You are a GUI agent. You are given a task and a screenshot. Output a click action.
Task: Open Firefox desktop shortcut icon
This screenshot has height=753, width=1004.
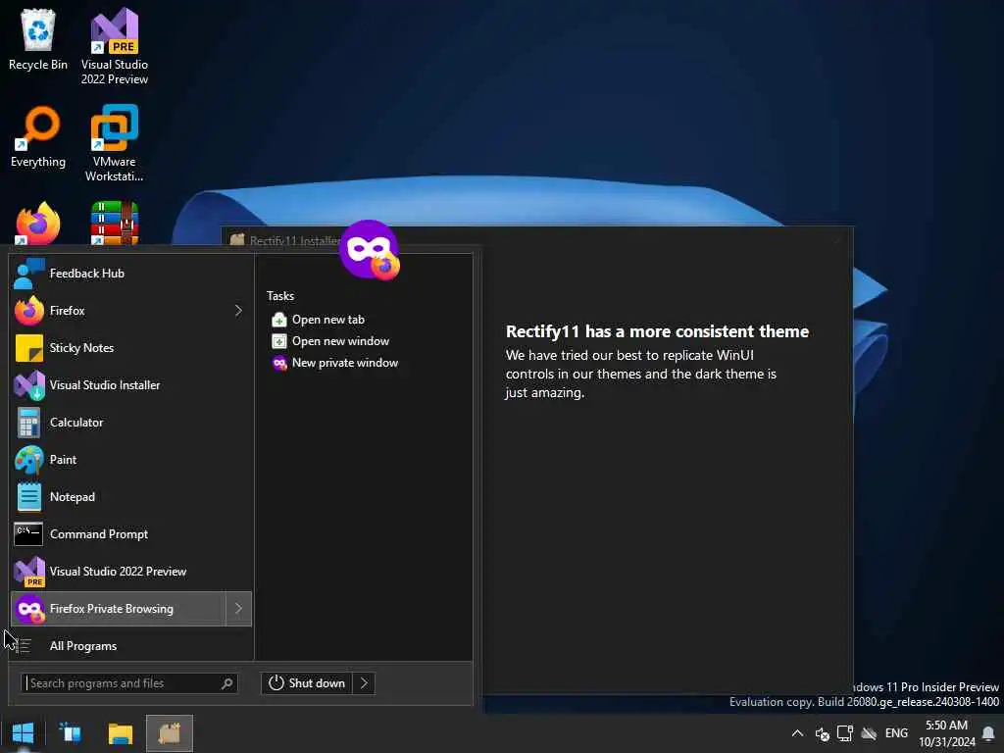click(x=38, y=224)
